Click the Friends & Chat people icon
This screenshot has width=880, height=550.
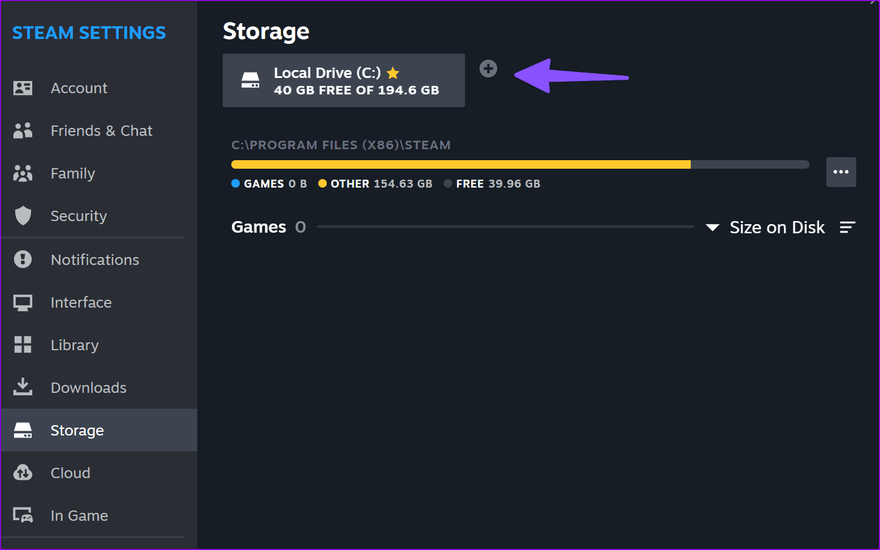[x=23, y=130]
